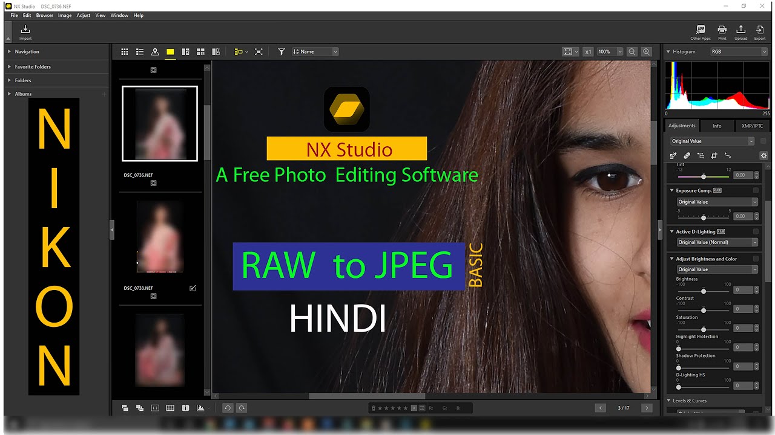Click the full screen view icon
The image size is (775, 435).
click(x=259, y=52)
